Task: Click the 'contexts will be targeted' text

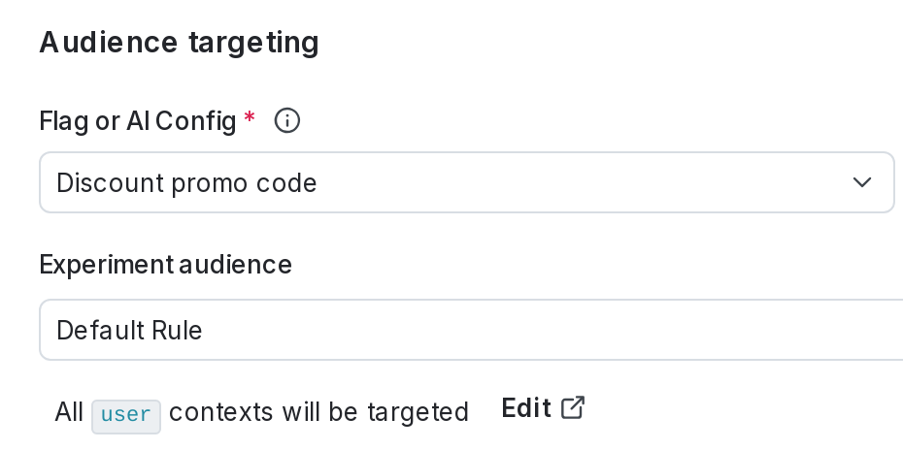Action: (318, 412)
